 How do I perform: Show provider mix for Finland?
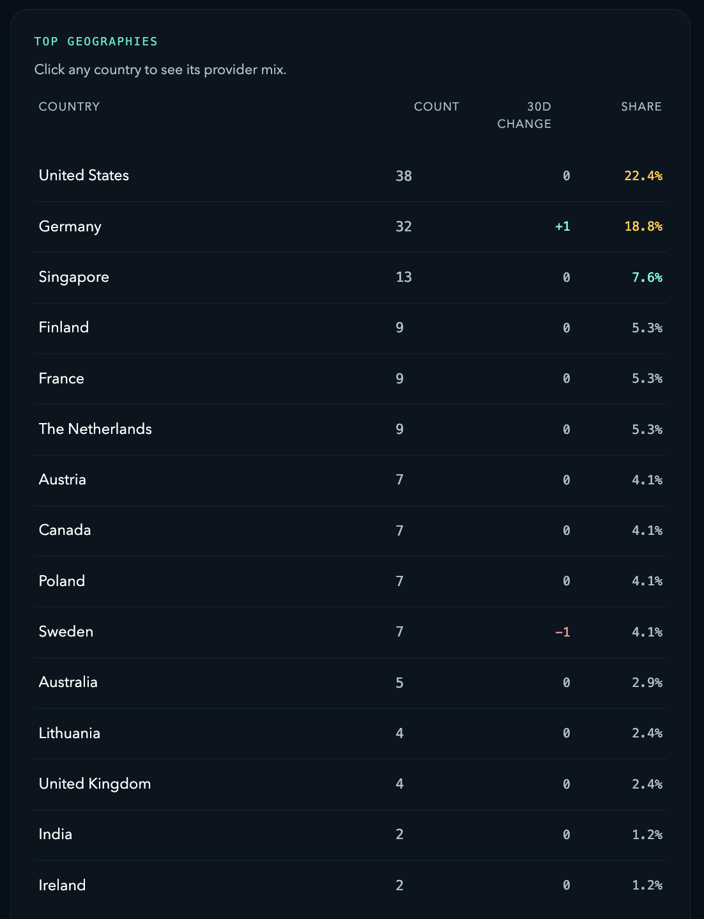click(x=64, y=328)
